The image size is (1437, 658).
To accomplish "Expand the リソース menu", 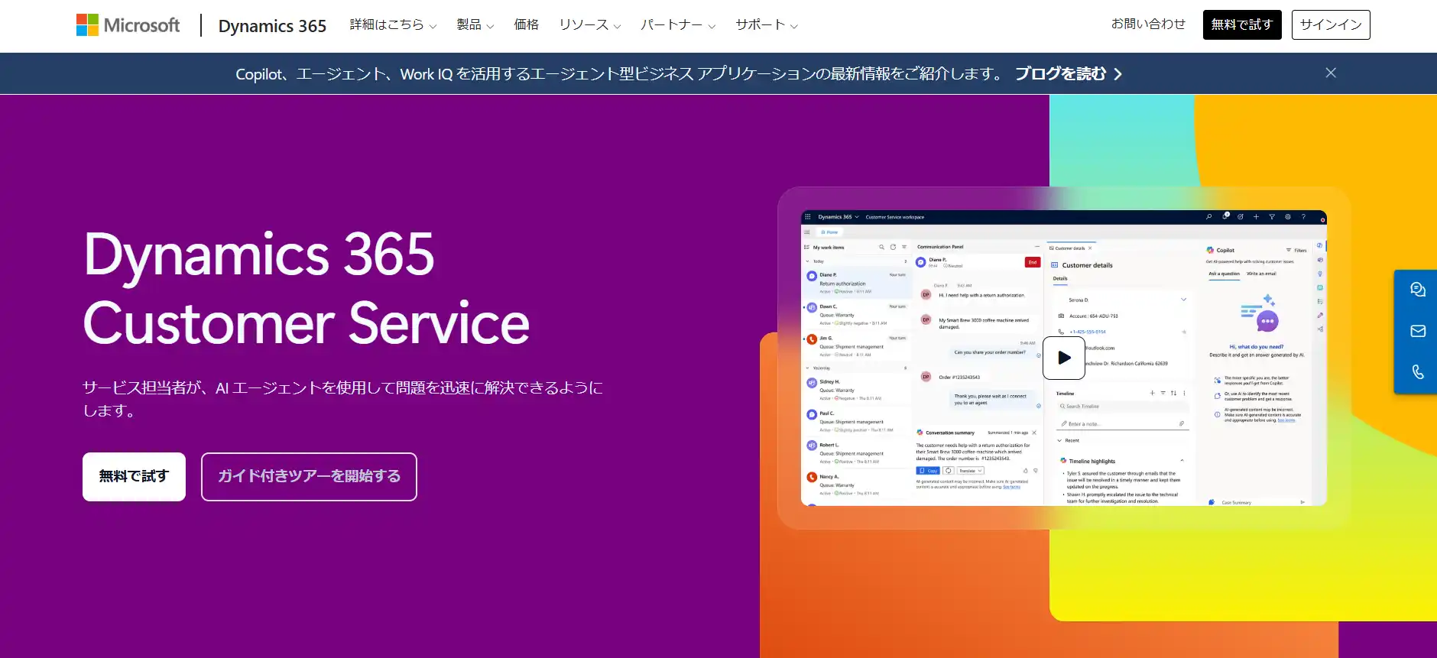I will (x=589, y=25).
